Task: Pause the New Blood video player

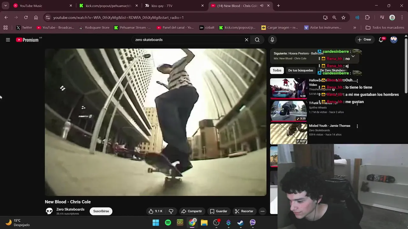Action: [x=156, y=122]
